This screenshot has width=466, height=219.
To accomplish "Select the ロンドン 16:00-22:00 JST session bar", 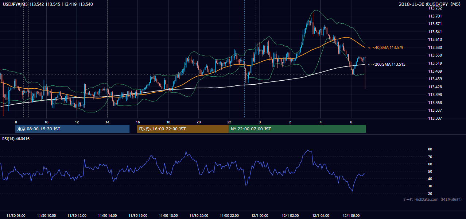I will click(x=183, y=129).
